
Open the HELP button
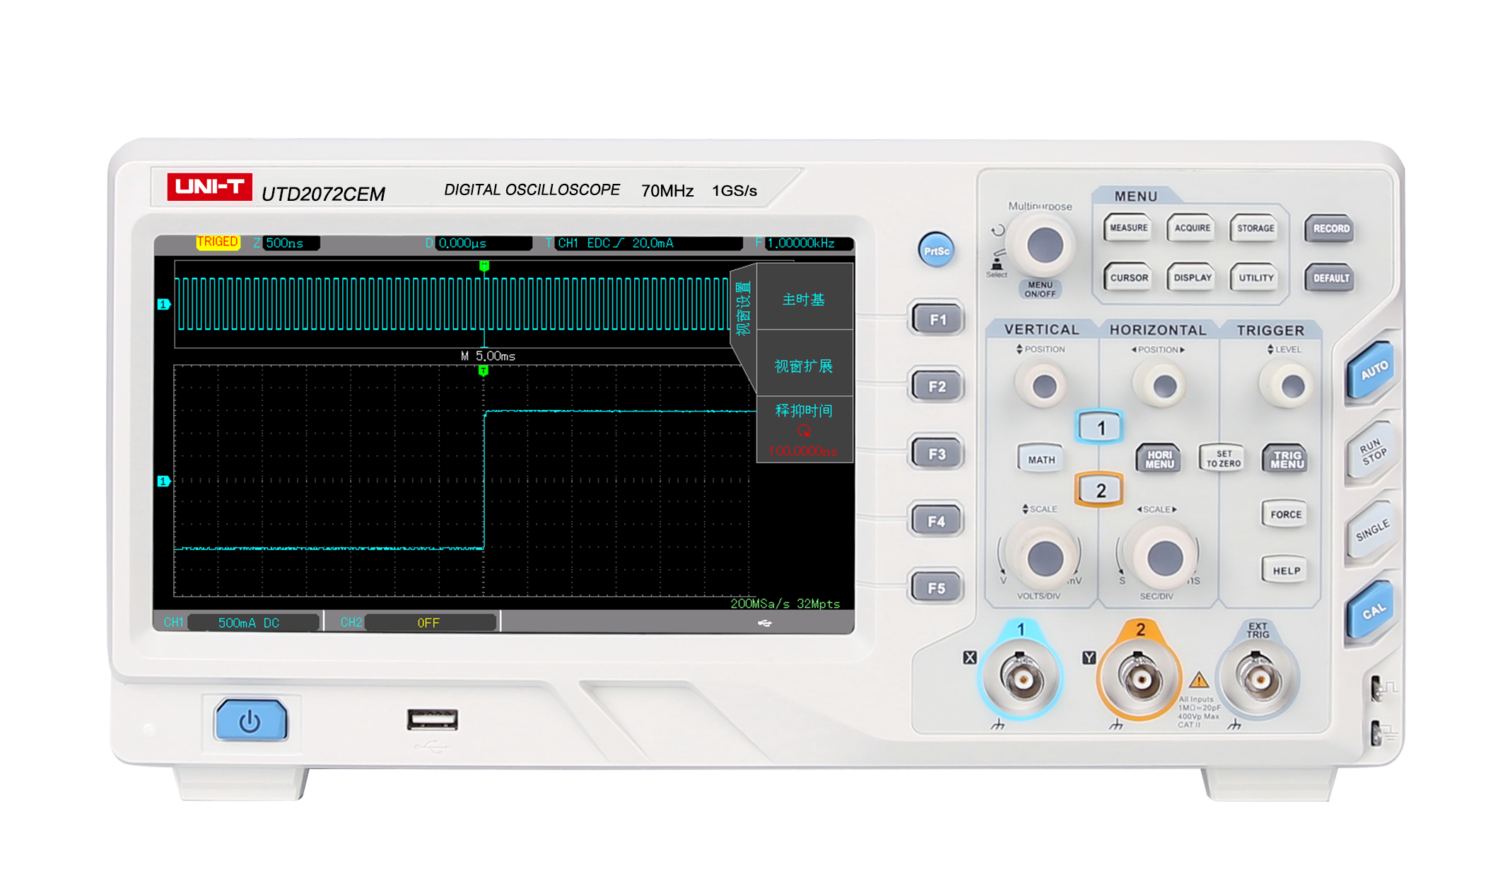point(1285,570)
